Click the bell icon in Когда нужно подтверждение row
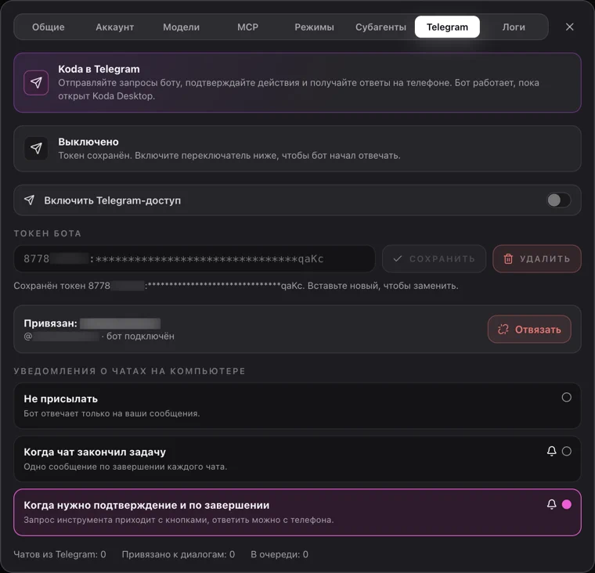 tap(552, 504)
